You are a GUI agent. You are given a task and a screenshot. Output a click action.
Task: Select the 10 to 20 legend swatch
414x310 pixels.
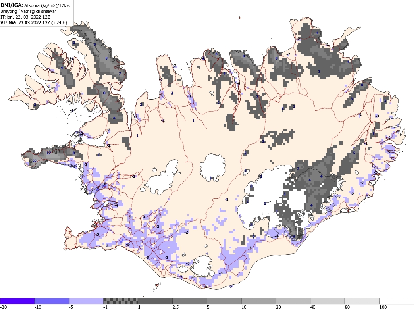[259, 301]
